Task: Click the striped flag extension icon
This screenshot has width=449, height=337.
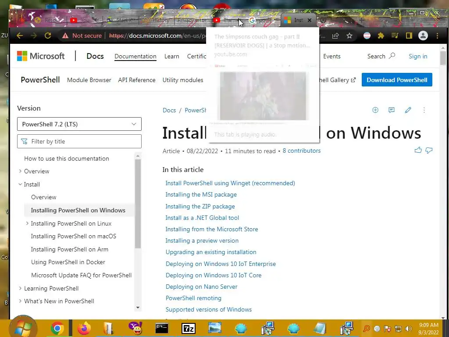Action: (367, 36)
